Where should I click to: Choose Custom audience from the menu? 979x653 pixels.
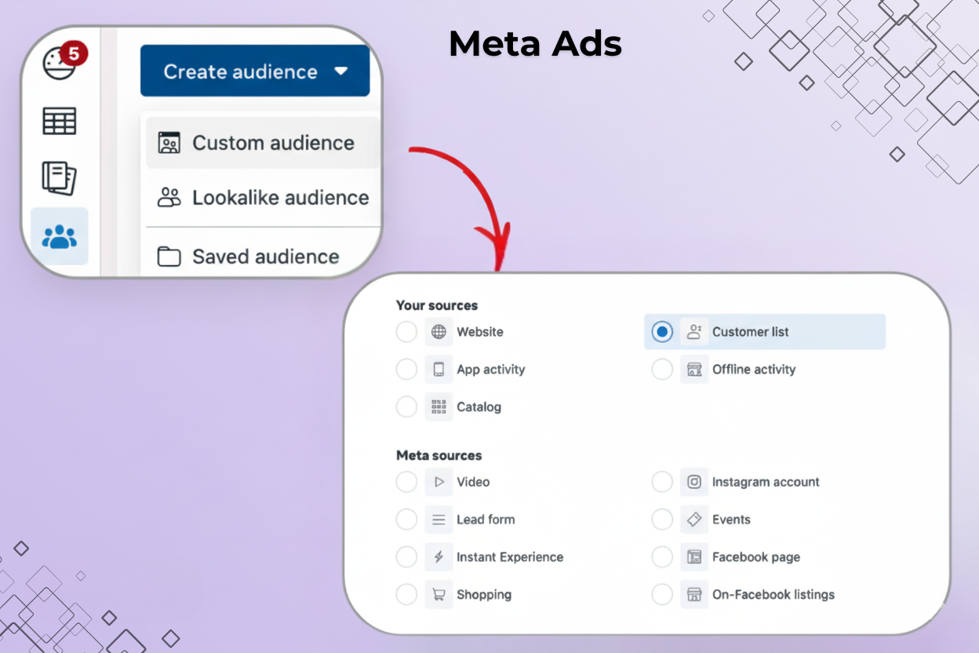coord(263,143)
